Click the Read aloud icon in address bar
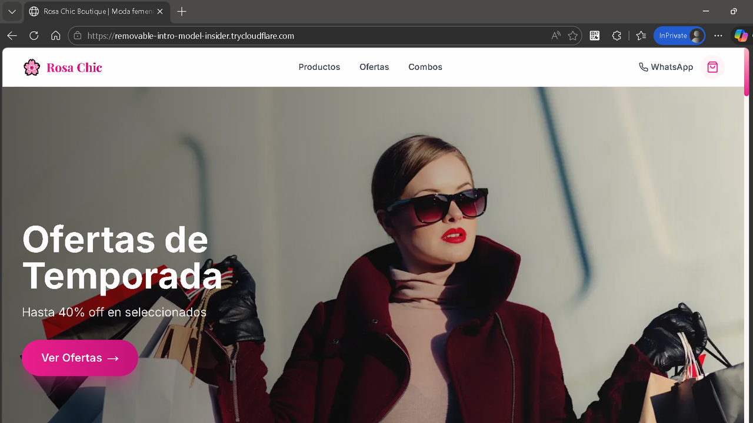The width and height of the screenshot is (753, 423). coord(555,35)
